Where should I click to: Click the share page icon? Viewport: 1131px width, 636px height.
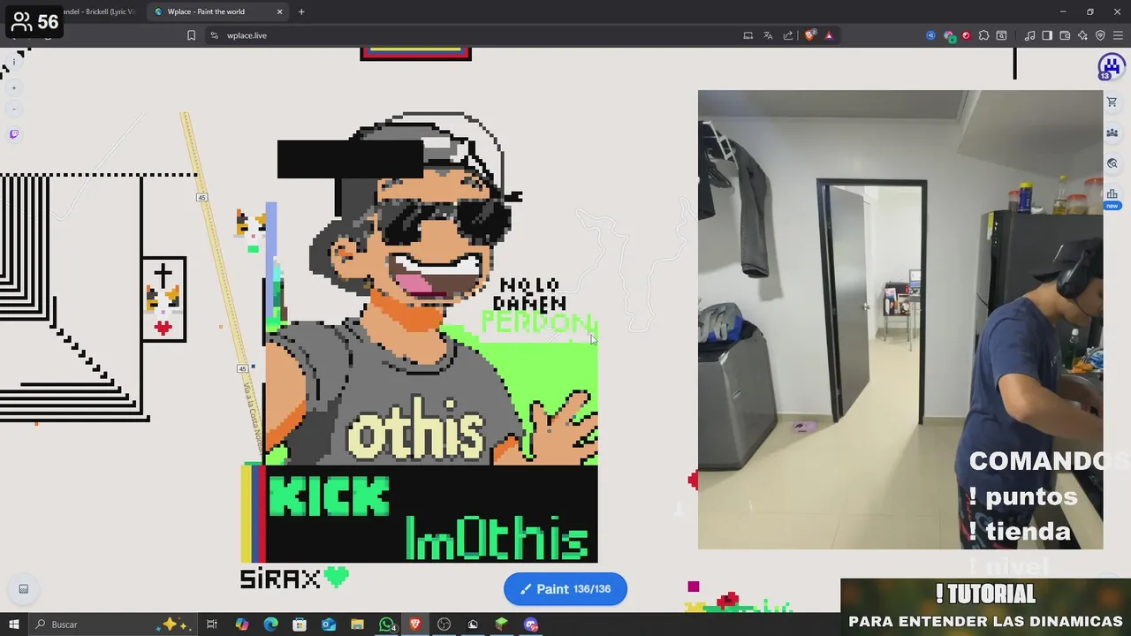coord(788,35)
